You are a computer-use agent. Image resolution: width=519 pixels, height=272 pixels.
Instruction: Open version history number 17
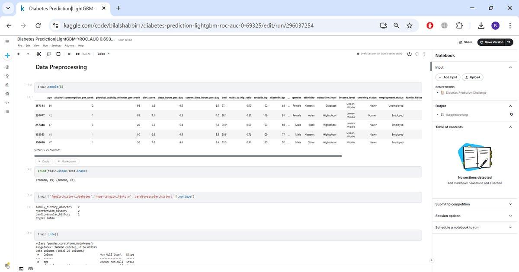(509, 42)
